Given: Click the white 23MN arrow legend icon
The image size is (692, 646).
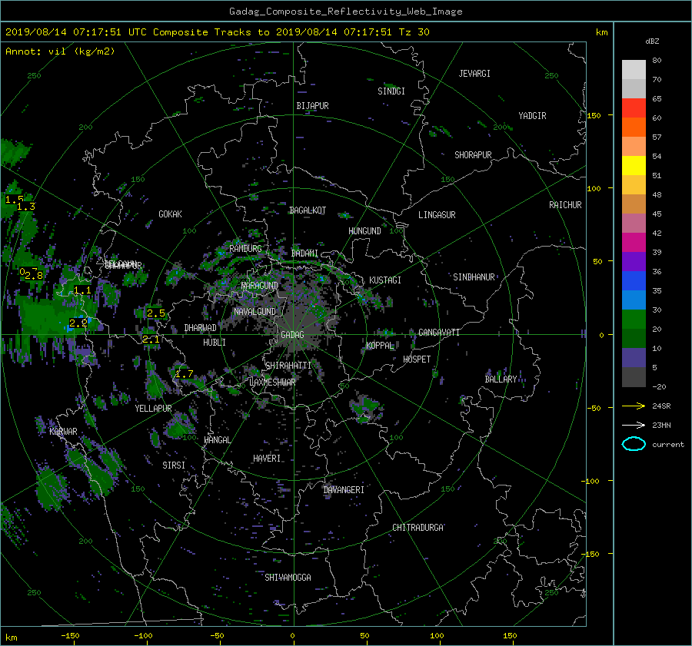Looking at the screenshot, I should (634, 425).
